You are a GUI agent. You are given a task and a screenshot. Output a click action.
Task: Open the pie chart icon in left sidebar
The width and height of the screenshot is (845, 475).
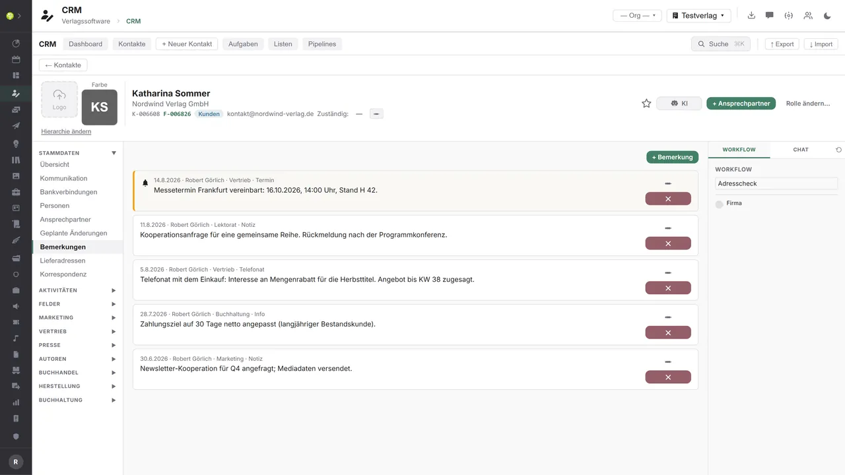(16, 44)
